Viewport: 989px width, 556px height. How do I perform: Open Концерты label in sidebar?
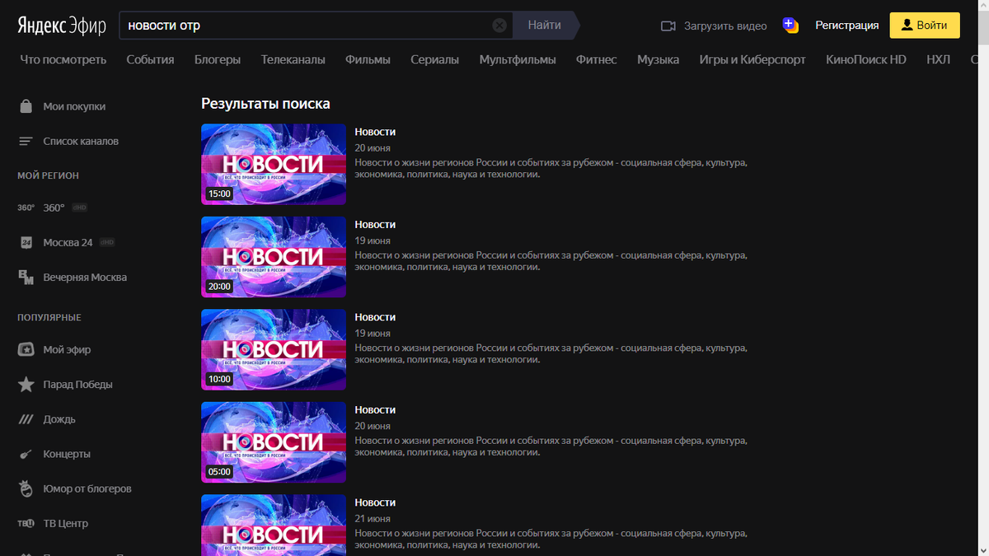point(67,454)
